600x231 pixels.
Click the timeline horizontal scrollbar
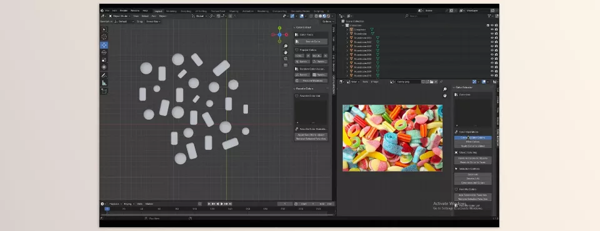(x=217, y=215)
